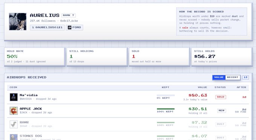Click the KEPT column header
Screen dimensions: 256x140
click(x=166, y=87)
